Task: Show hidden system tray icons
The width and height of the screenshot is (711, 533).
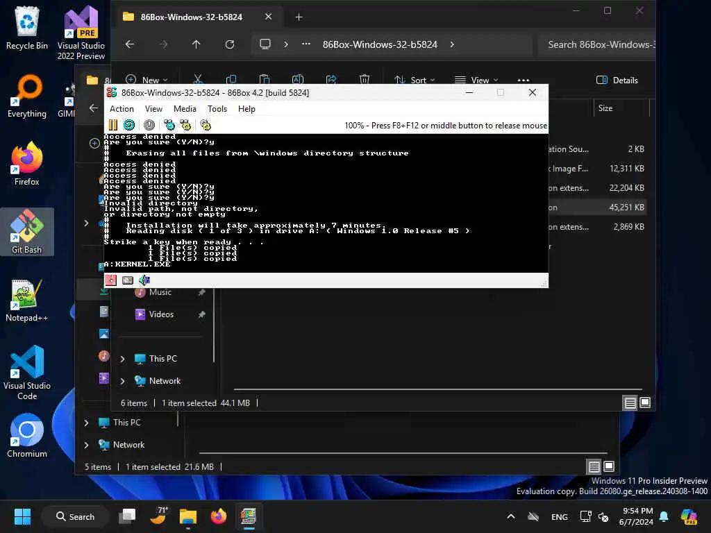Action: coord(510,516)
